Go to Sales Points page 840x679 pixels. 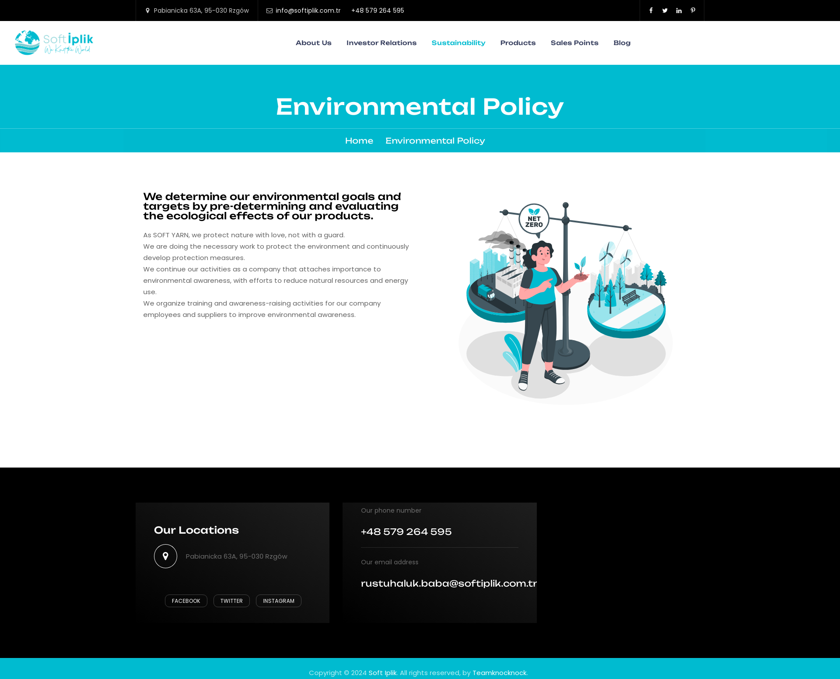(x=574, y=43)
